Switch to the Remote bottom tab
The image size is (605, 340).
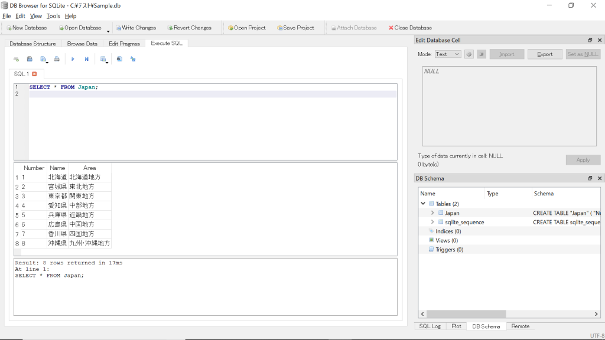coord(520,326)
